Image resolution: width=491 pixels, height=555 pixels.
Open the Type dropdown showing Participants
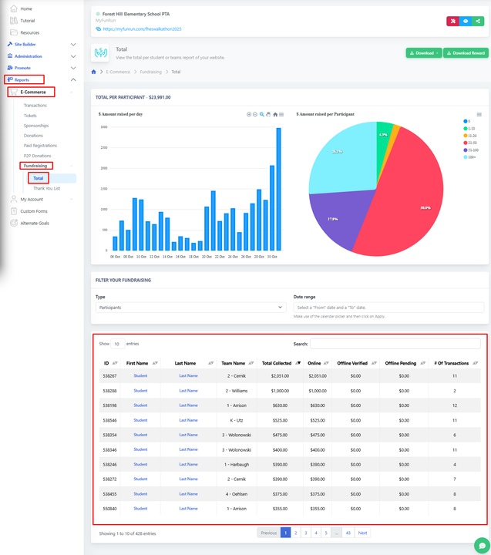pos(190,307)
